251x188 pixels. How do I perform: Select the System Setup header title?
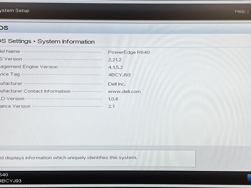pyautogui.click(x=14, y=11)
